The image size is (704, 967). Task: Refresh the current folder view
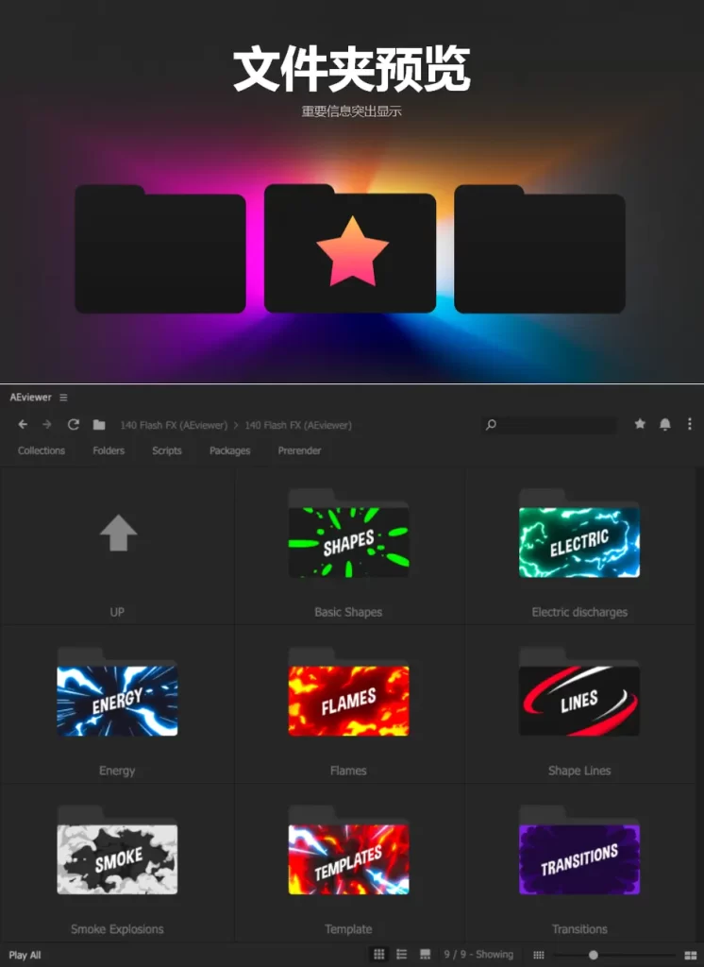pyautogui.click(x=73, y=425)
